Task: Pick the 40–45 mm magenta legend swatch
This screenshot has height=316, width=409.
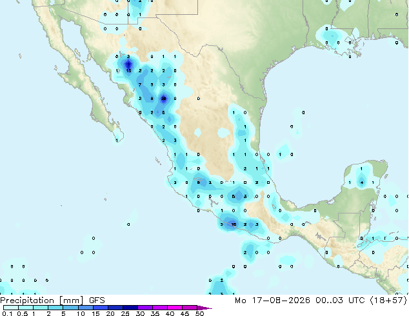Action: pos(175,308)
